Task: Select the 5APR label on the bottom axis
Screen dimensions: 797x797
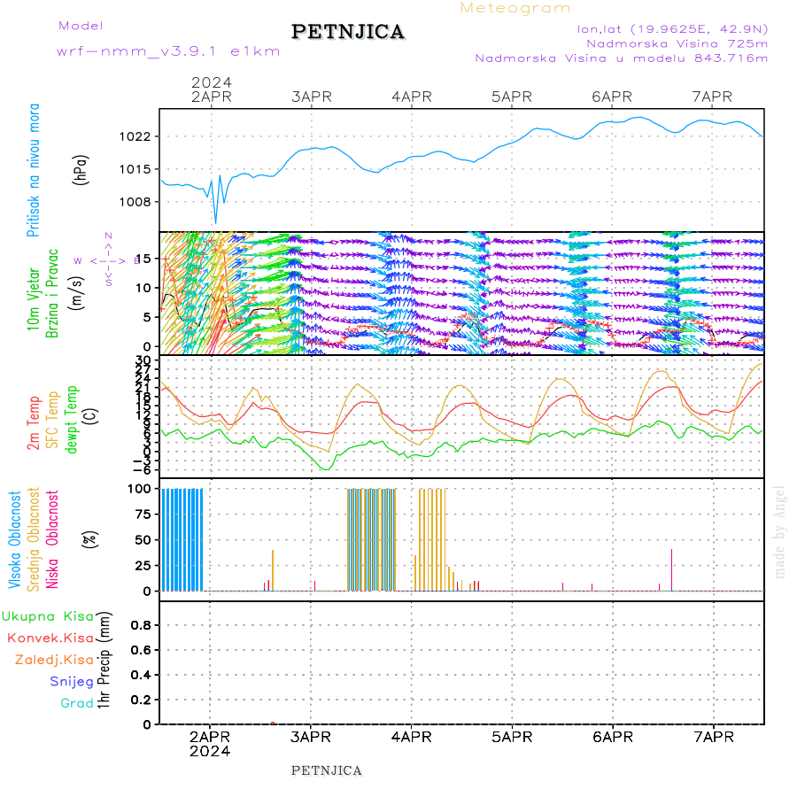Action: (x=512, y=737)
